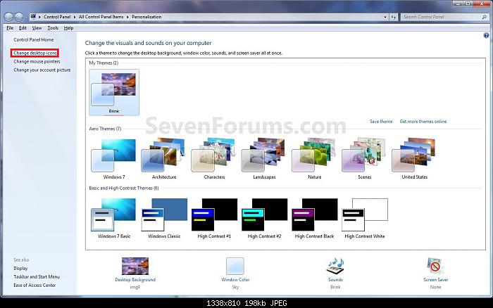This screenshot has height=308, width=493.
Task: Click the address bar Control Panel icon
Action: (33, 17)
